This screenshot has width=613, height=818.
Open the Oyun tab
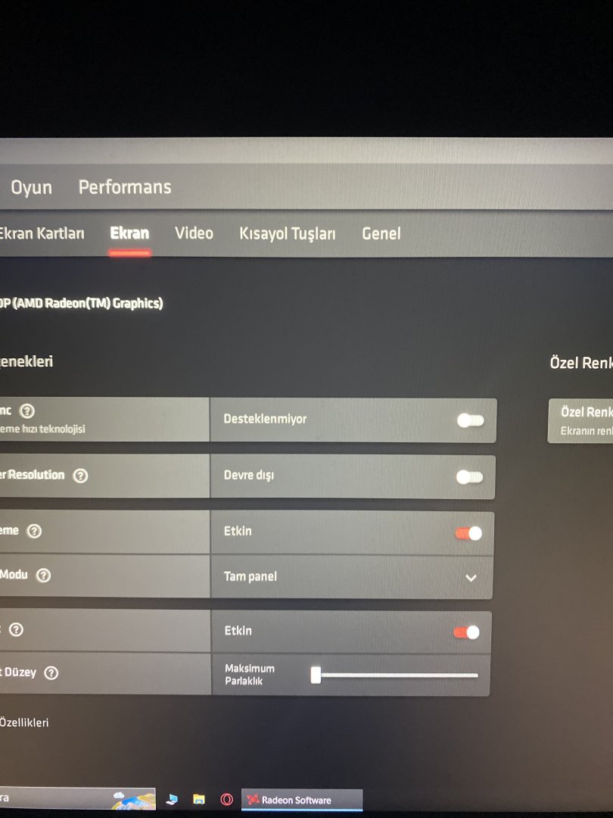point(31,187)
